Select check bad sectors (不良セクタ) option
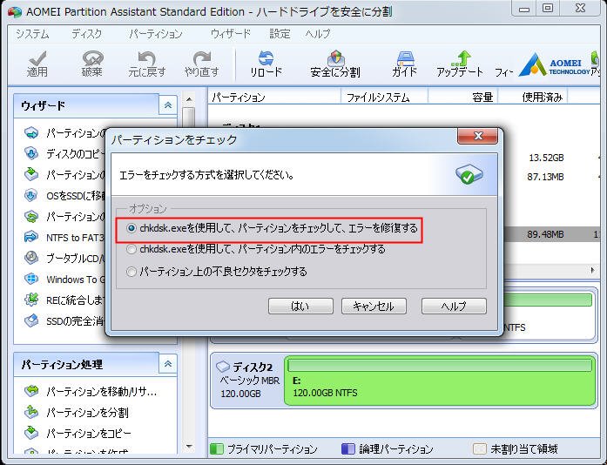This screenshot has height=465, width=607. (132, 272)
